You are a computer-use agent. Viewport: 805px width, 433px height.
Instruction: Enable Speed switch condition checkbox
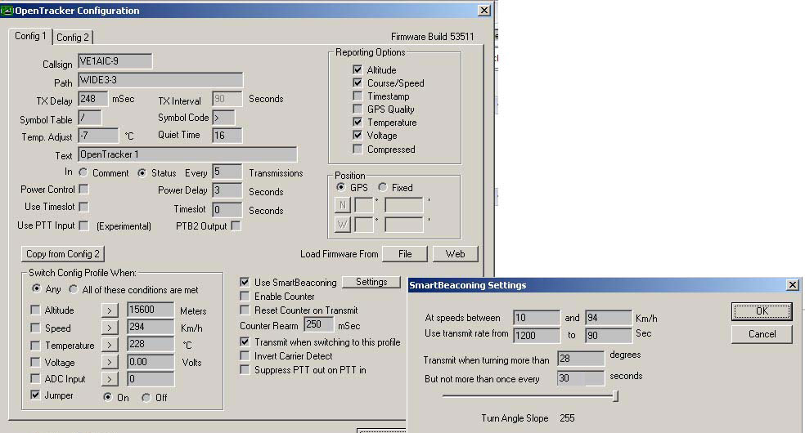pos(35,328)
